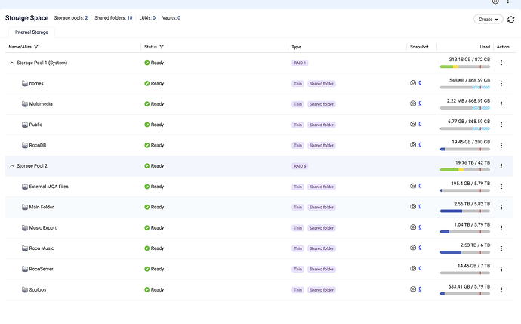
Task: Open action menu for Storage Pool 1
Action: pos(501,63)
